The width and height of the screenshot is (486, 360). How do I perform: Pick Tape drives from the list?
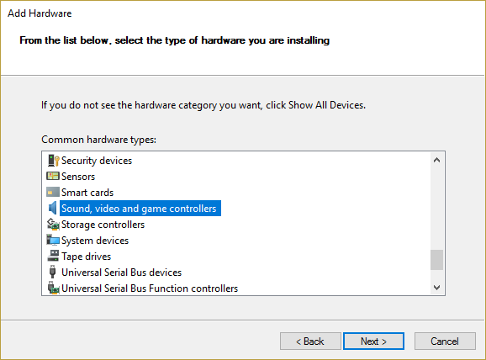coord(86,257)
